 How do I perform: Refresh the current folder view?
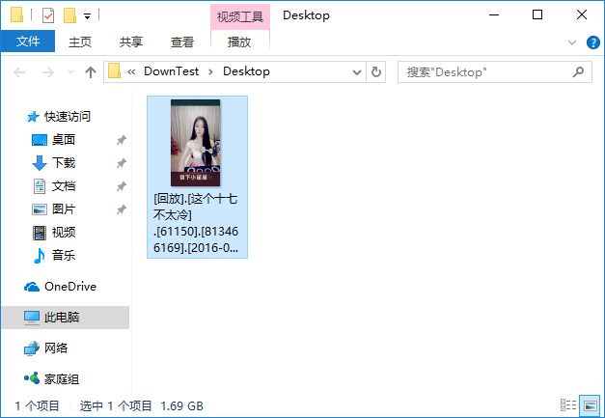pyautogui.click(x=376, y=72)
